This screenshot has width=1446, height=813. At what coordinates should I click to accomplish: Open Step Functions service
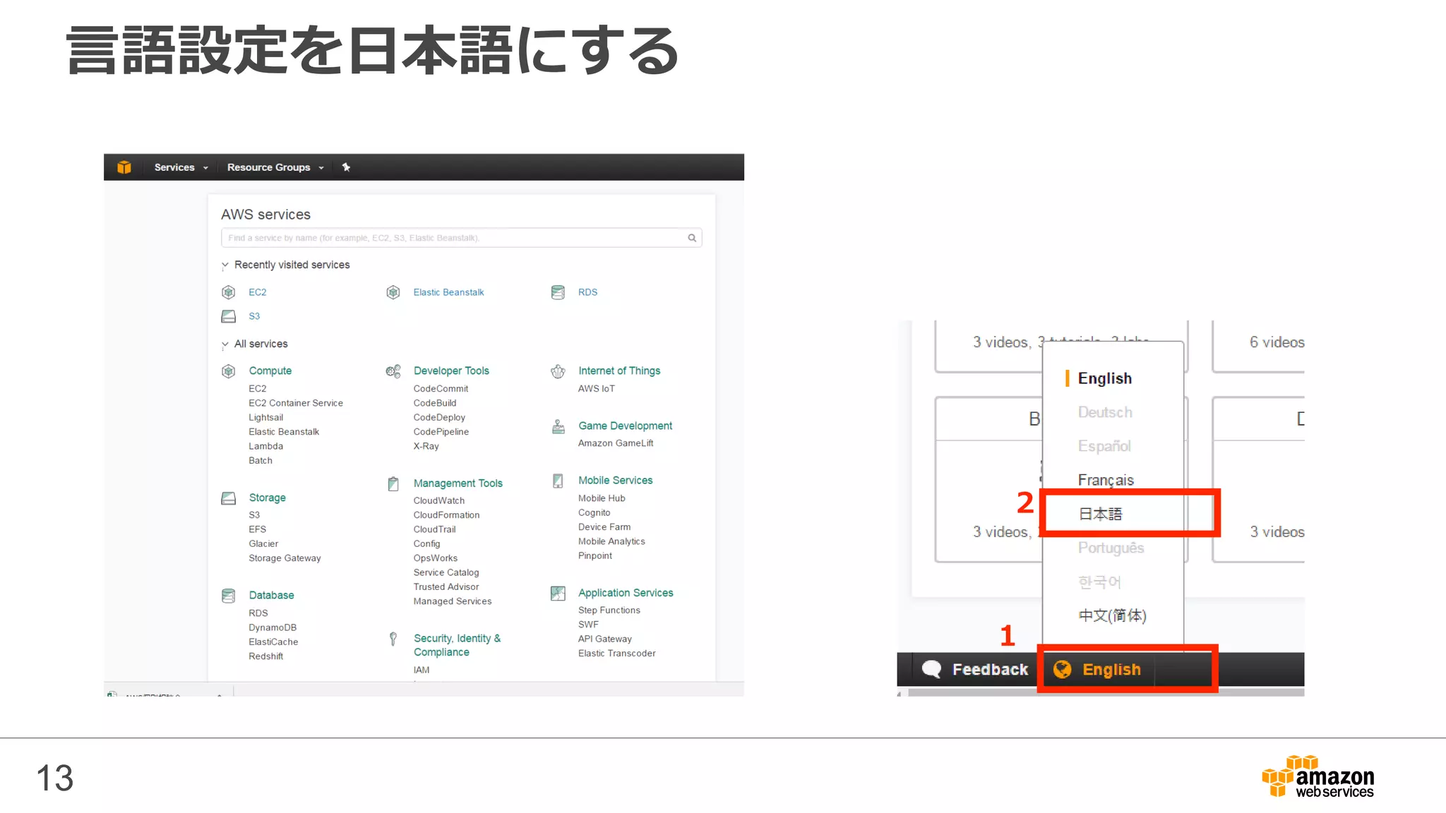point(609,610)
